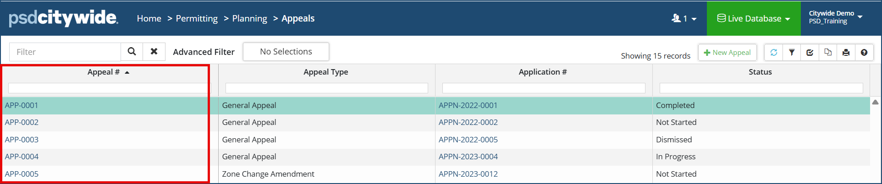
Task: Expand the Citywide Demo account menu
Action: [x=835, y=17]
